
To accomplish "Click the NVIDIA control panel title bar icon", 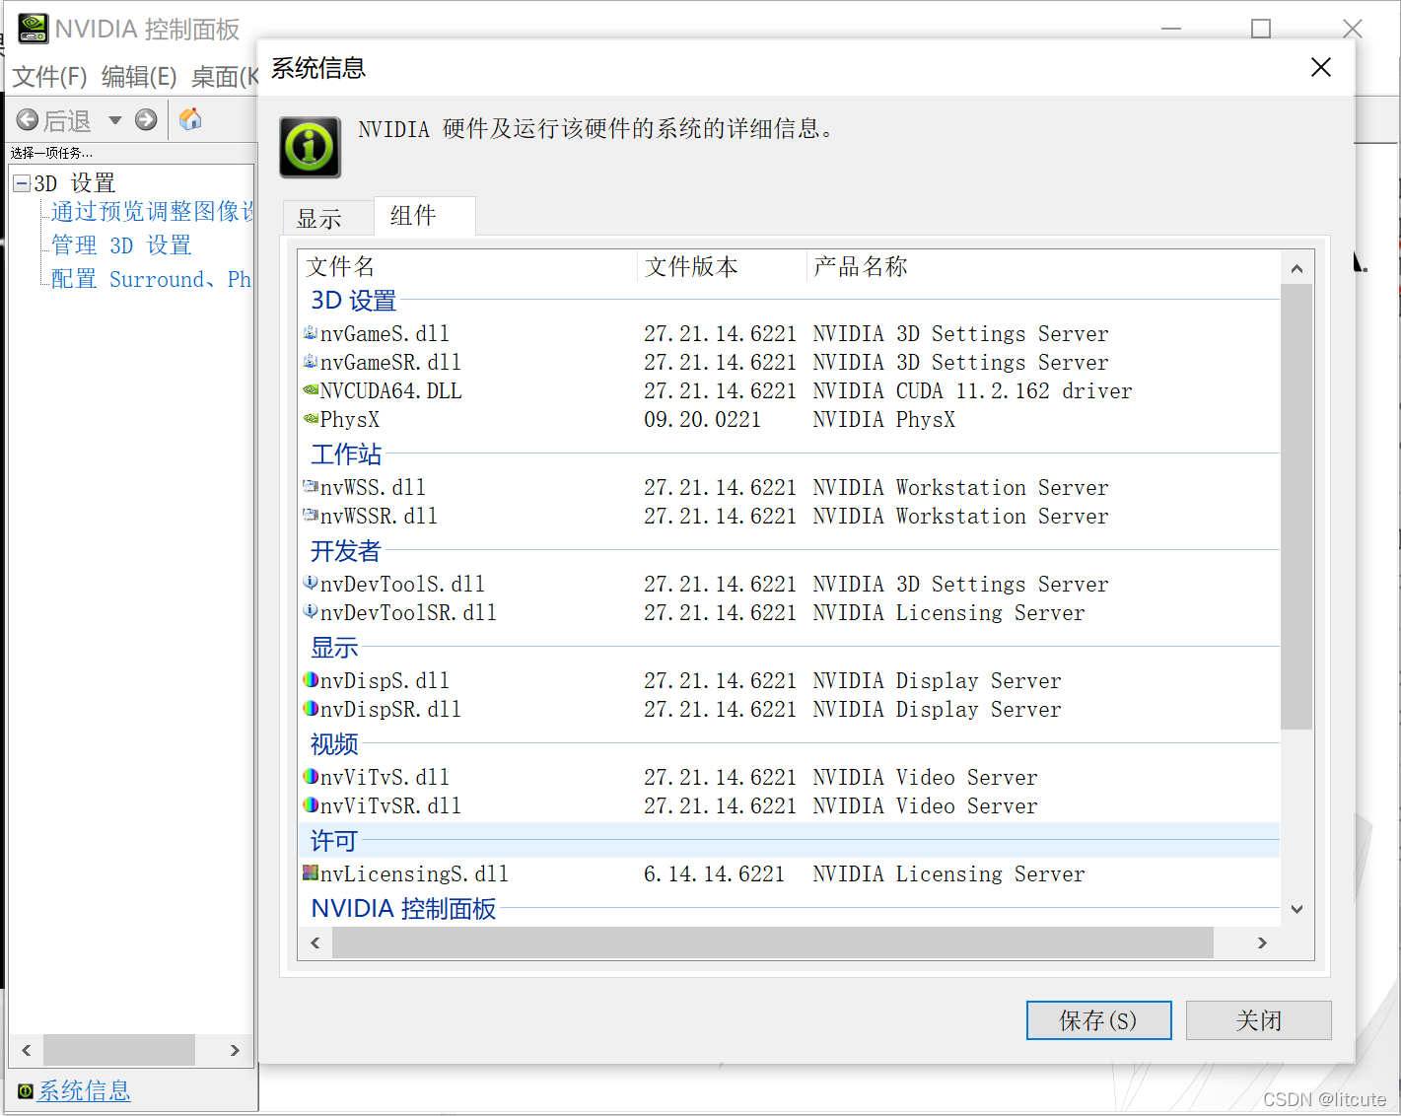I will (34, 29).
